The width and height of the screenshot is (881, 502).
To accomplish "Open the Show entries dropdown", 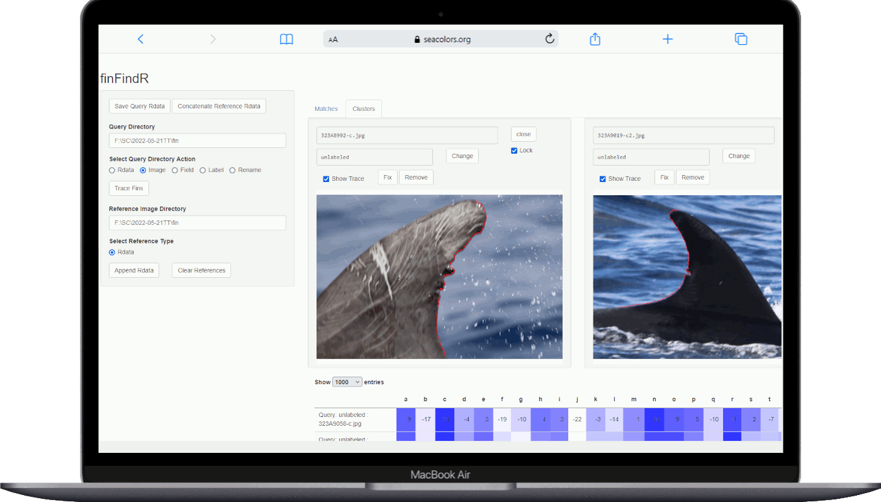I will click(347, 382).
